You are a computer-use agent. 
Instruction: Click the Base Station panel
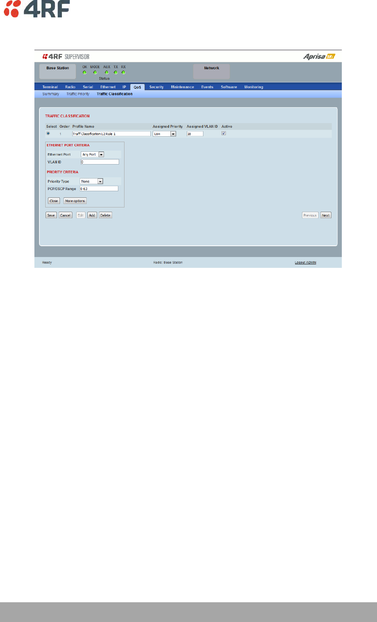(58, 72)
